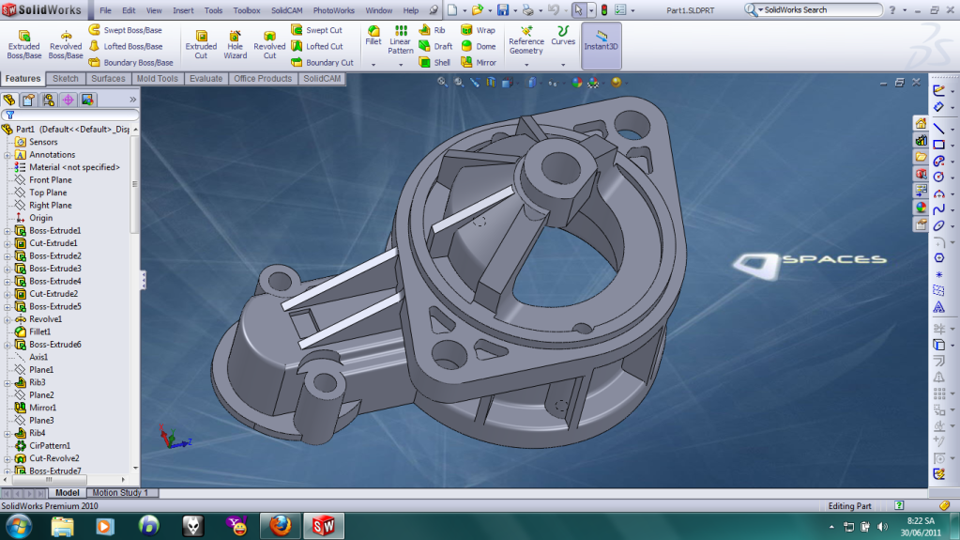Choose the Linear Pattern tool
The image size is (960, 540).
pos(401,39)
